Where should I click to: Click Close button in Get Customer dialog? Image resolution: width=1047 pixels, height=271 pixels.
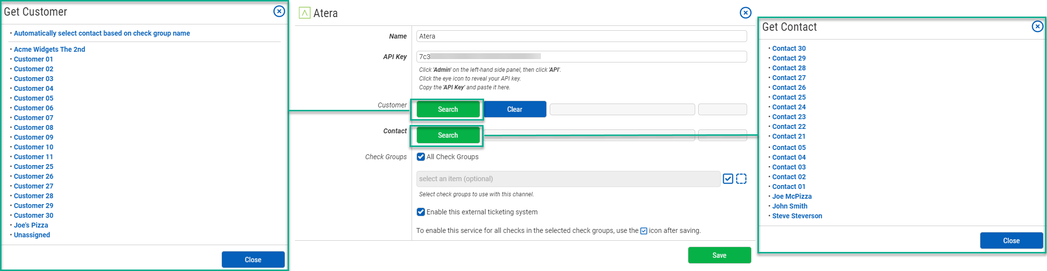click(x=253, y=260)
